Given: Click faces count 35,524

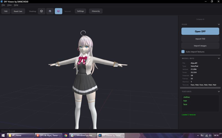Looking at the screenshot, I should (193, 72).
